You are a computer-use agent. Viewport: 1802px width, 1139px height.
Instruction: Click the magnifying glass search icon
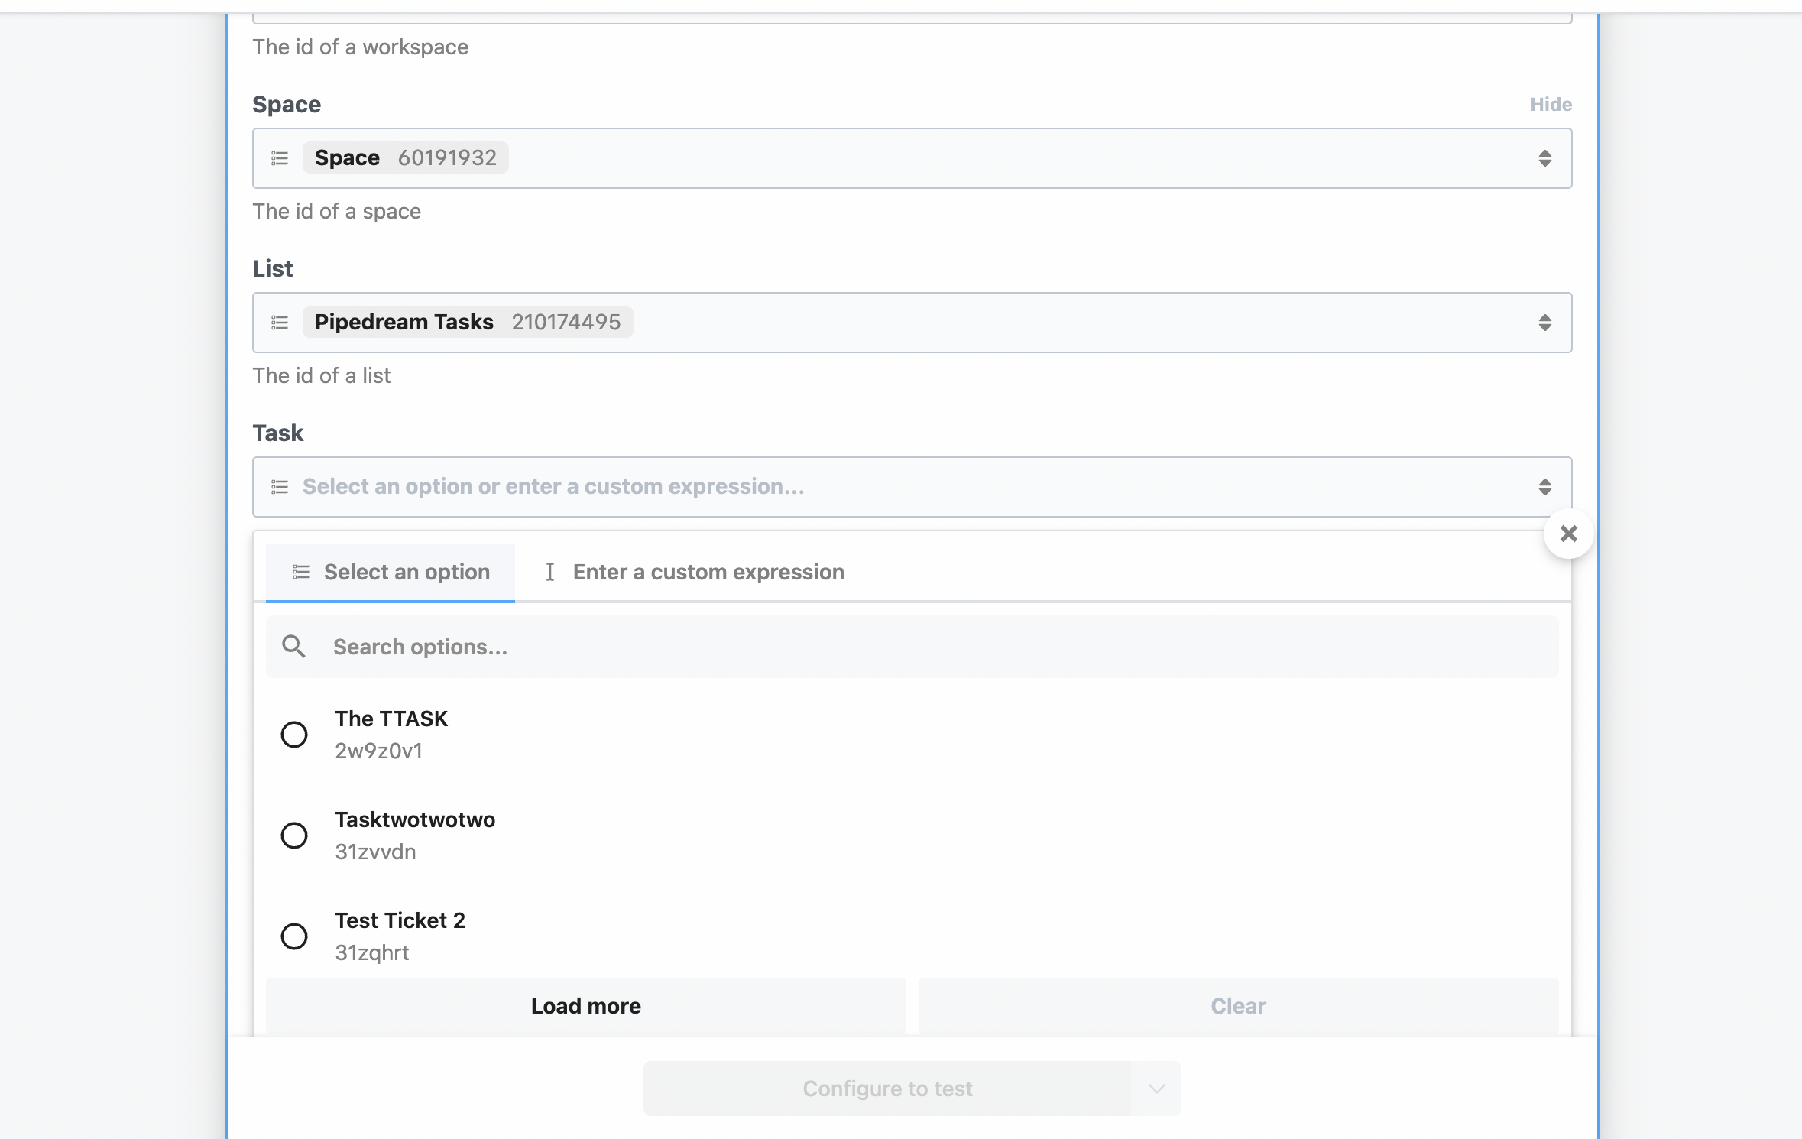click(294, 646)
